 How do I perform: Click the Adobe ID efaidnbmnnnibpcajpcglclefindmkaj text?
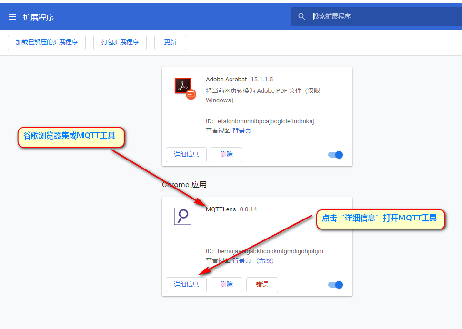point(260,121)
